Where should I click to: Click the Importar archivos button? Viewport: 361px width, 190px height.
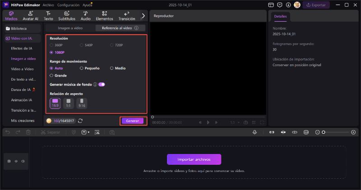point(194,159)
